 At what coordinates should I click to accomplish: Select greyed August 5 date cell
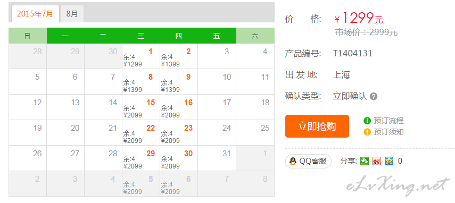141,183
